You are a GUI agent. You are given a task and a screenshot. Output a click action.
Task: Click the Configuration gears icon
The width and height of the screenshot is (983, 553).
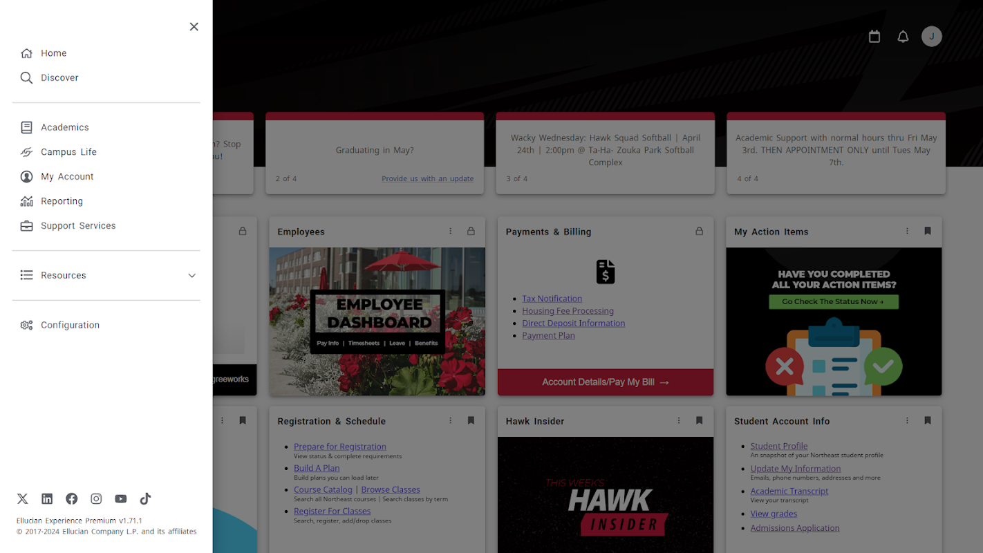tap(26, 325)
